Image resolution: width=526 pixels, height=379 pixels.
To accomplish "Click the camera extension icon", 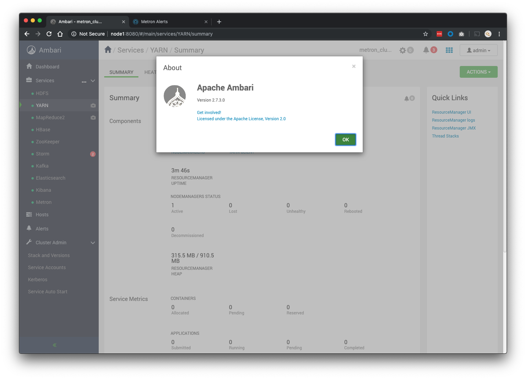I will 461,34.
